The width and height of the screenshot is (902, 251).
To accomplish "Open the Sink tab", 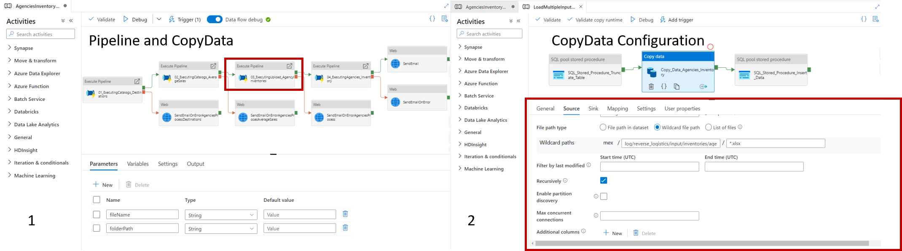I will [593, 108].
